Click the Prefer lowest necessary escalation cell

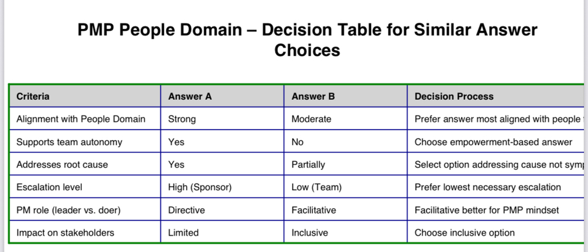487,187
